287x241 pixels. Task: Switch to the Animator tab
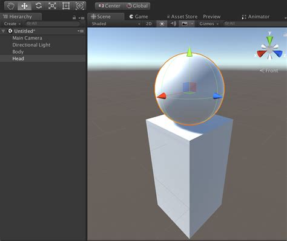coord(256,17)
